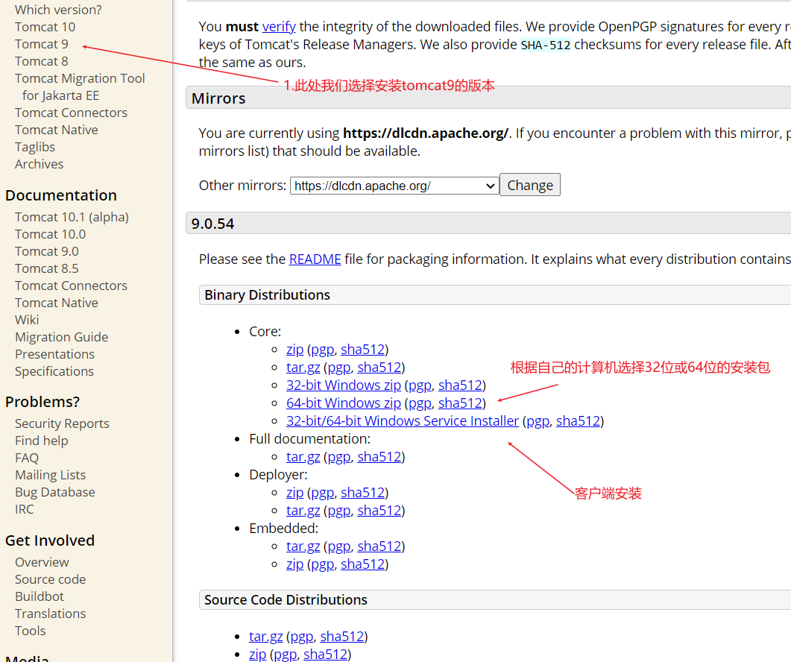Download the Deployer zip
The width and height of the screenshot is (791, 662).
pos(294,493)
